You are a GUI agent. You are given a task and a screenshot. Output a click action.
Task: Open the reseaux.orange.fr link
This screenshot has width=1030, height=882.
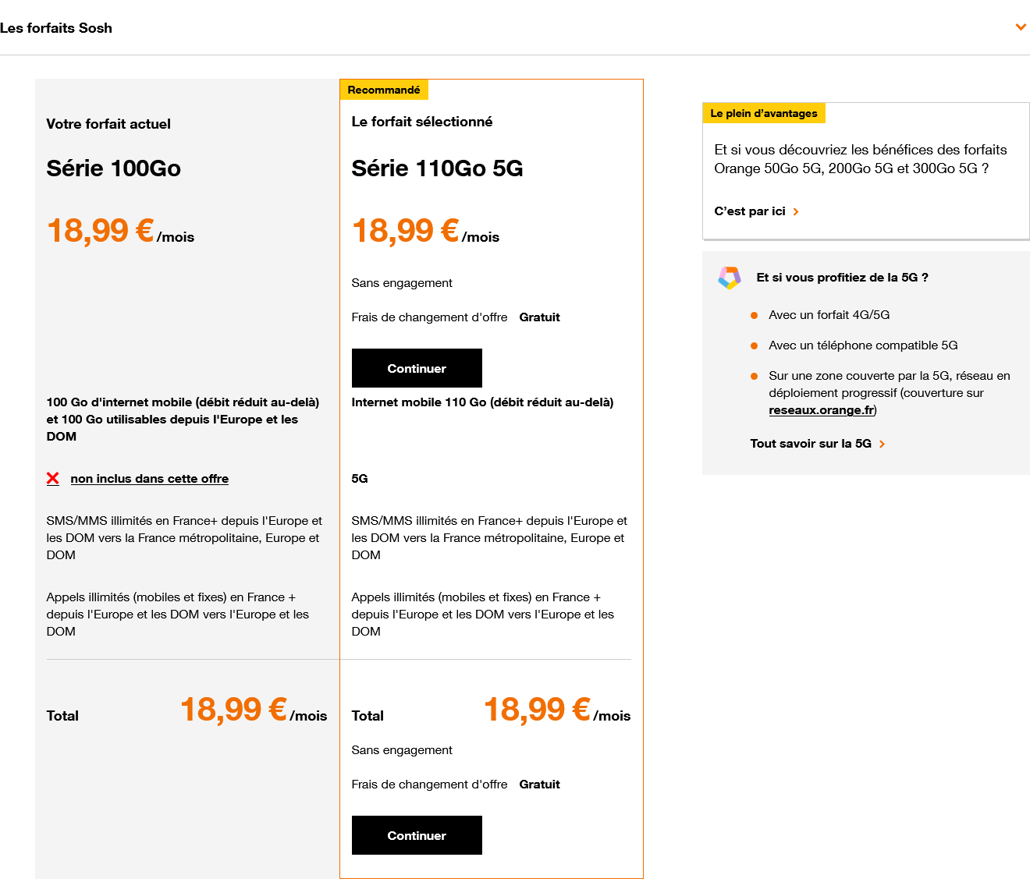[822, 410]
